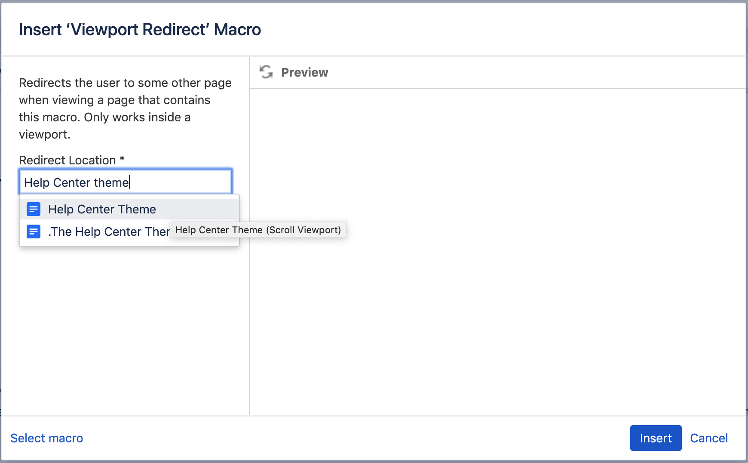
Task: Refresh the macro preview icon
Action: pyautogui.click(x=266, y=72)
